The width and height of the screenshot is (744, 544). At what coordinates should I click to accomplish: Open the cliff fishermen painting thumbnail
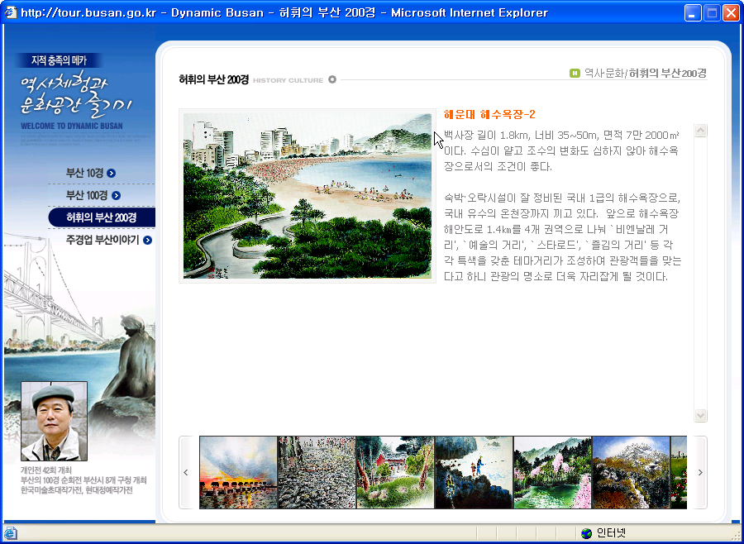474,472
